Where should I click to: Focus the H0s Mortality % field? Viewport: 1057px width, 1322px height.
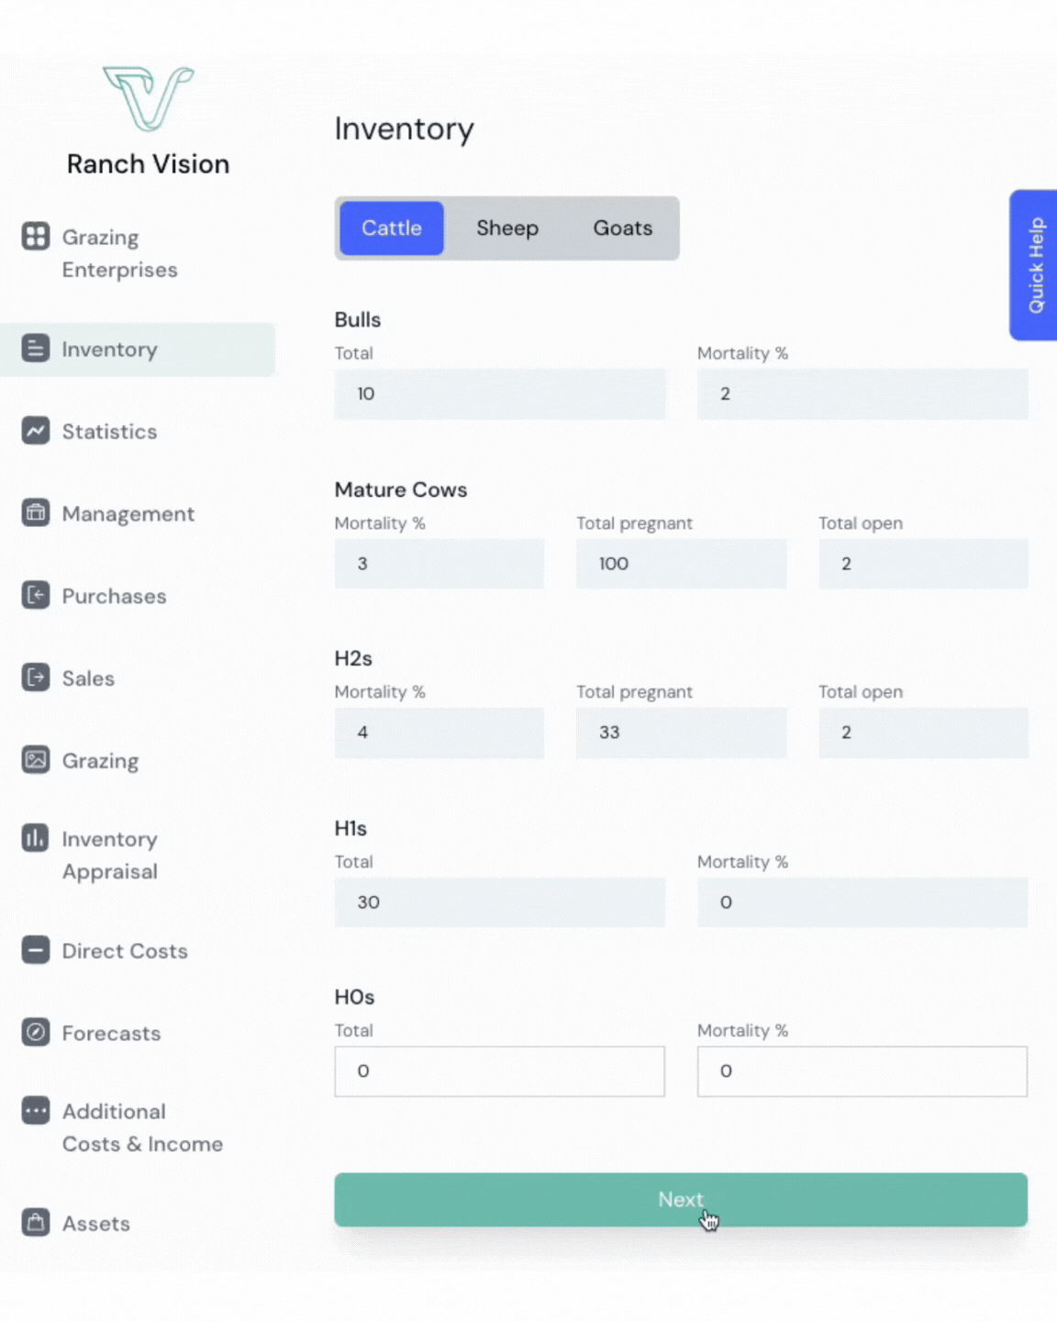(x=862, y=1071)
